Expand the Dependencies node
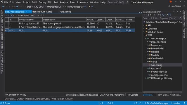 (x=147, y=42)
